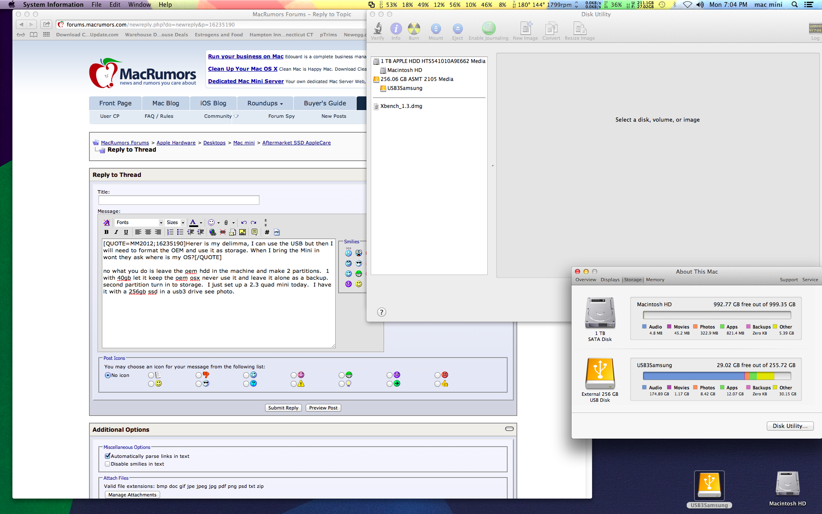Switch to Memory tab in About This Mac
Viewport: 822px width, 514px height.
click(655, 280)
